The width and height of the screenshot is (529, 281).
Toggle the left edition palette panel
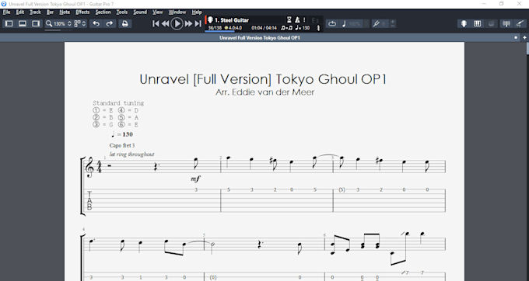click(x=9, y=23)
